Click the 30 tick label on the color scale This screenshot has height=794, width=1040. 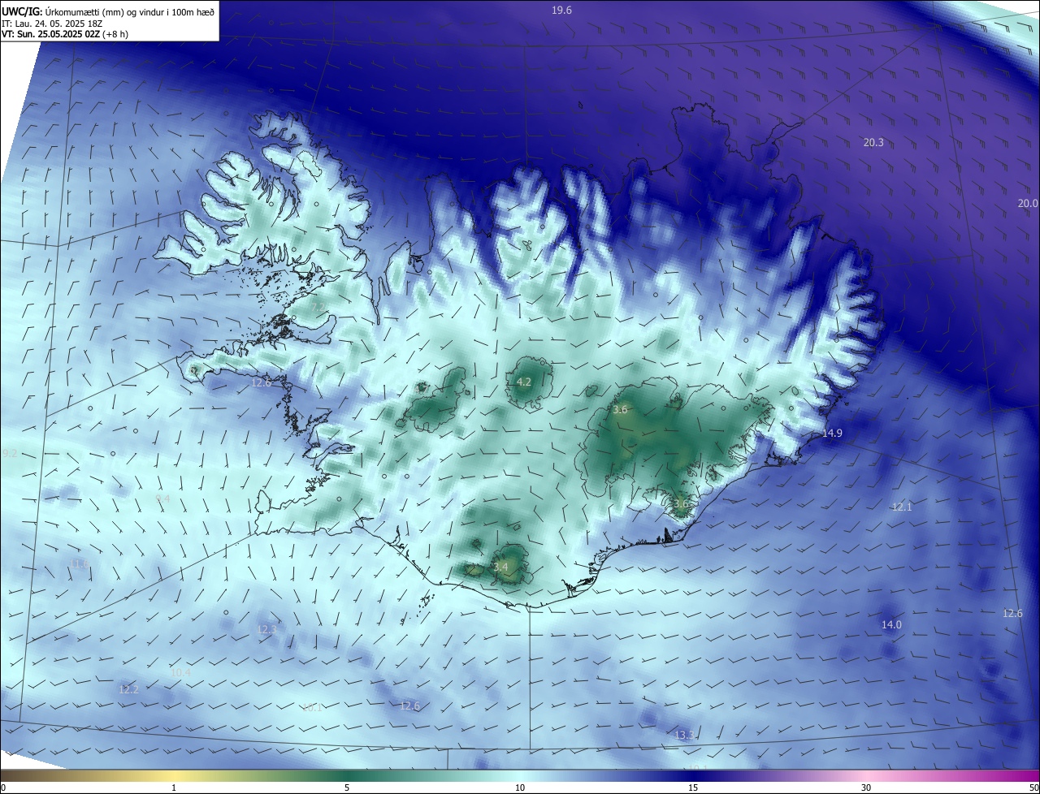[866, 788]
